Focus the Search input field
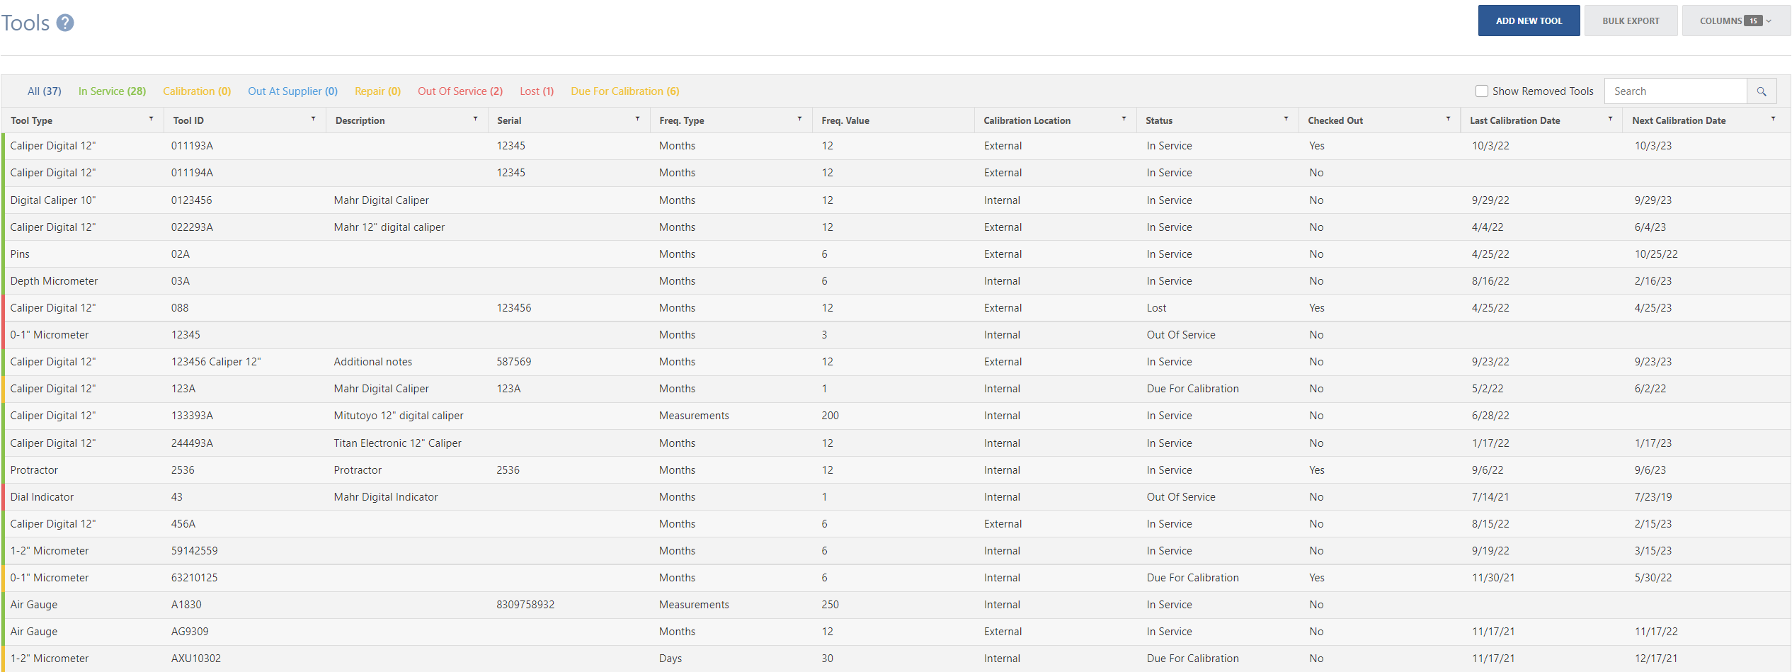Viewport: 1792px width, 672px height. point(1675,91)
